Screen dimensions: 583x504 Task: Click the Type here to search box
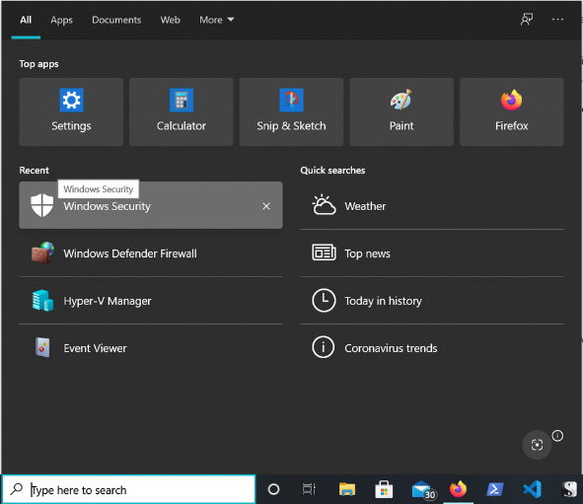[128, 489]
